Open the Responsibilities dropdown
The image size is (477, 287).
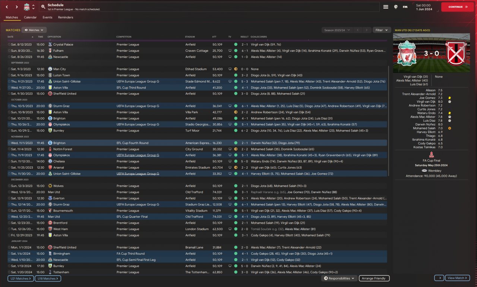click(339, 278)
